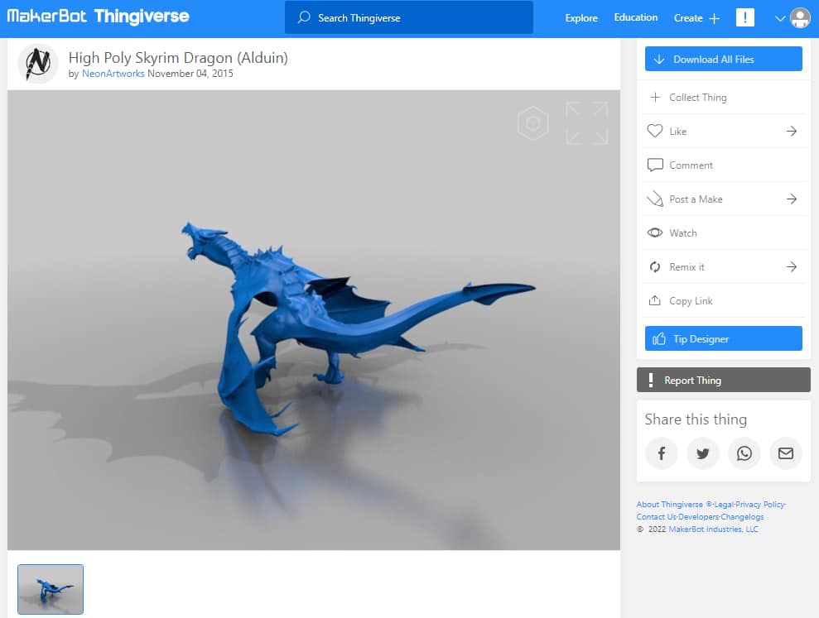This screenshot has width=819, height=618.
Task: Click the search magnifier icon
Action: coord(304,17)
